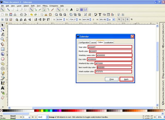Click the Save floppy icon
This screenshot has width=165, height=120.
(x=11, y=14)
